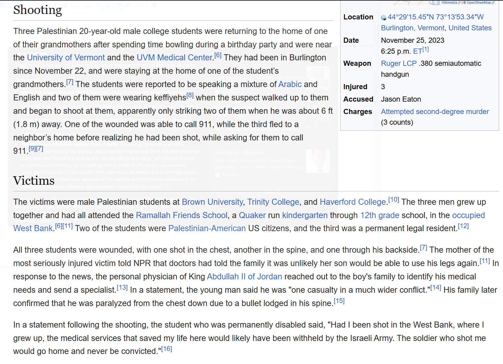Viewport: 503px width, 364px height.
Task: Open the 44°29′15.45″N 73°13′53.34″W coordinates link
Action: [436, 17]
